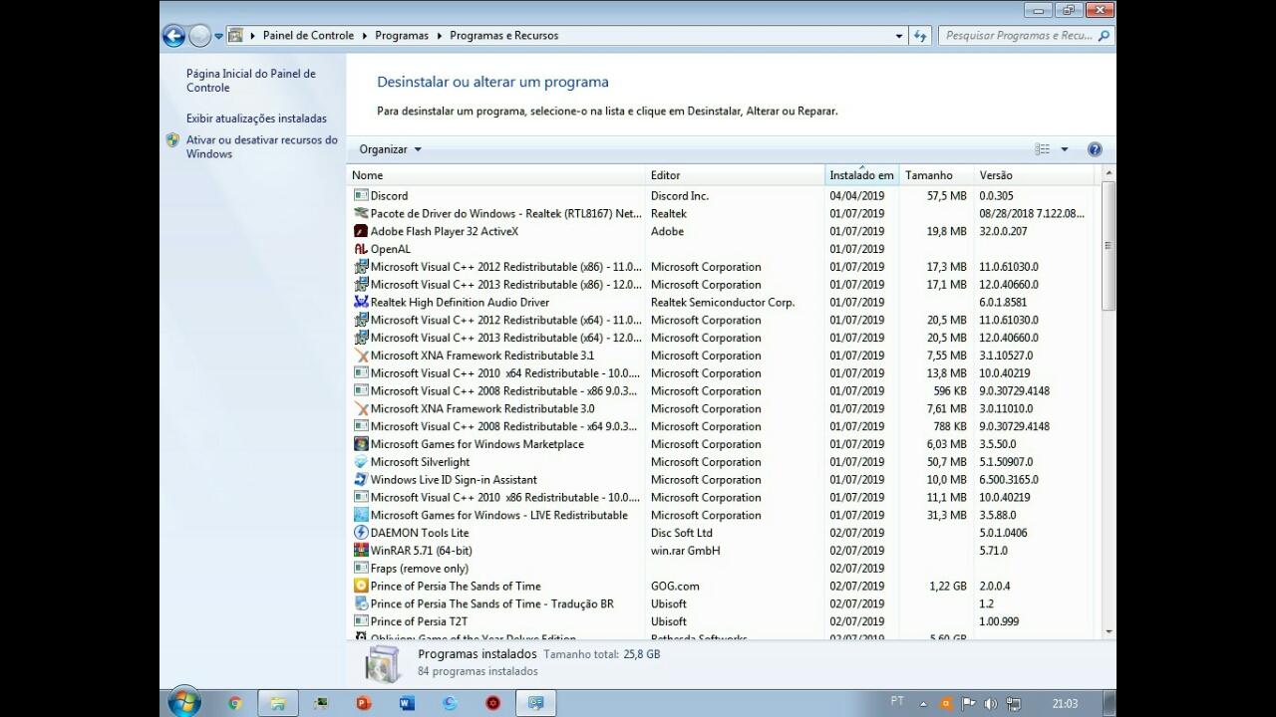Screen dimensions: 1276x717
Task: Sort by Instalado em column header
Action: (x=862, y=175)
